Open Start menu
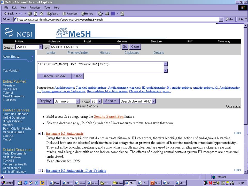248x186 pixels. pyautogui.click(x=7, y=183)
